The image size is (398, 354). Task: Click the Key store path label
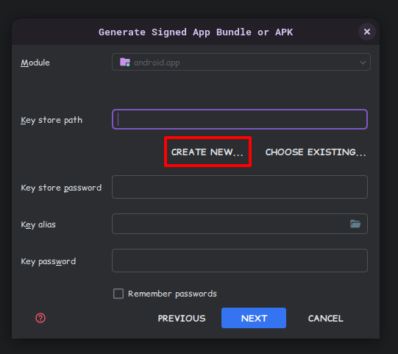coord(51,120)
